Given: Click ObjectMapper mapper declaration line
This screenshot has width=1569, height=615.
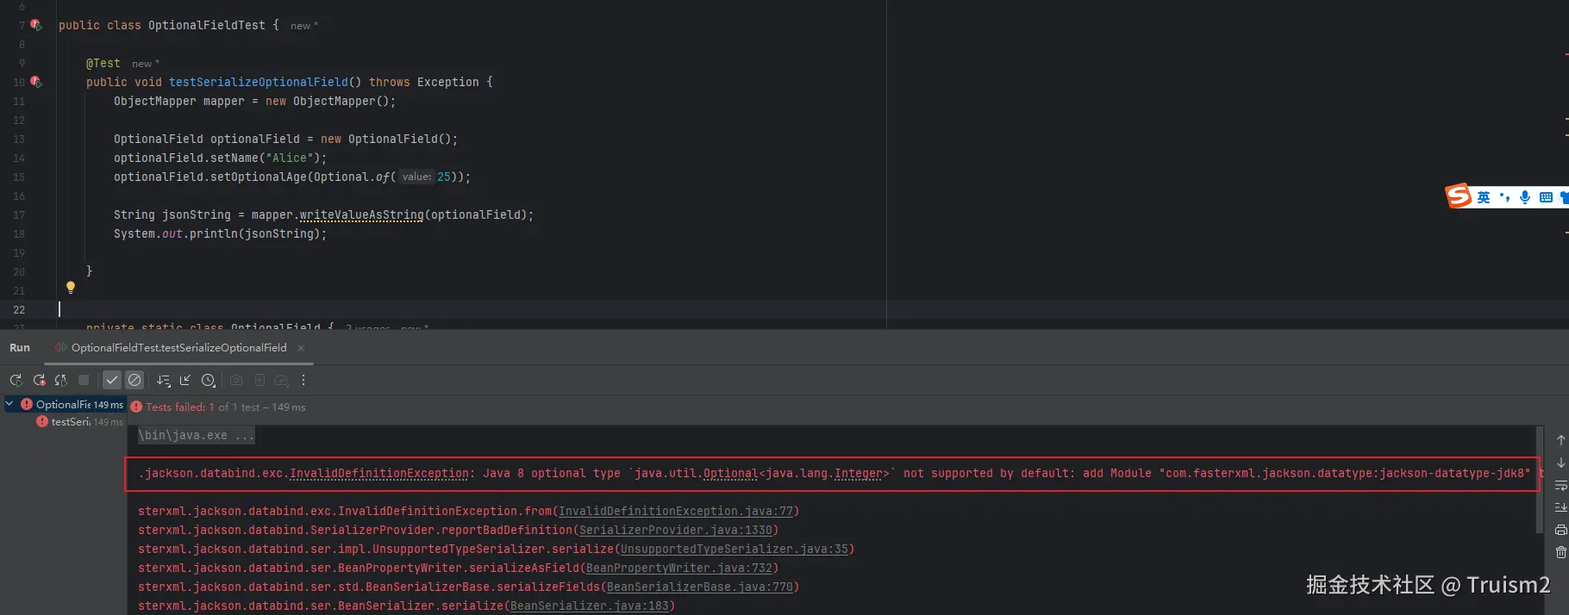Looking at the screenshot, I should tap(254, 102).
